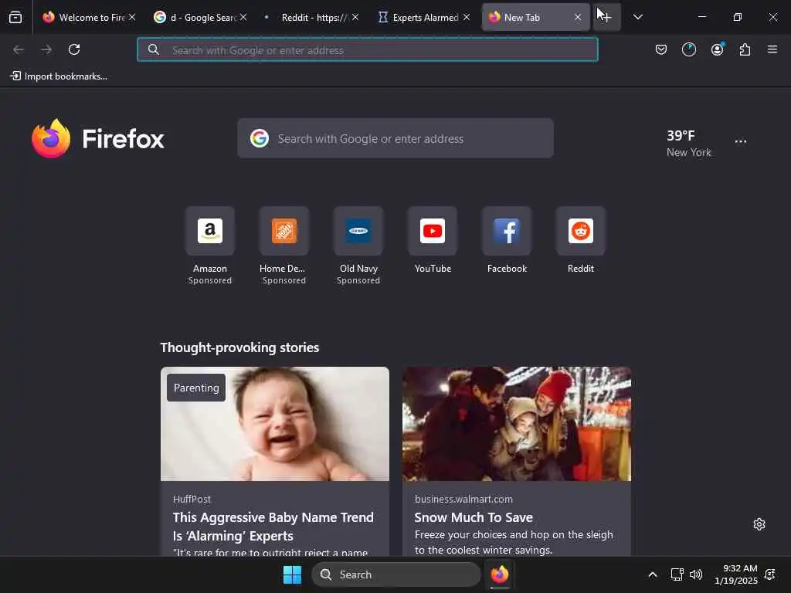The width and height of the screenshot is (791, 593).
Task: Click the Google icon in the page search box
Action: coord(260,138)
